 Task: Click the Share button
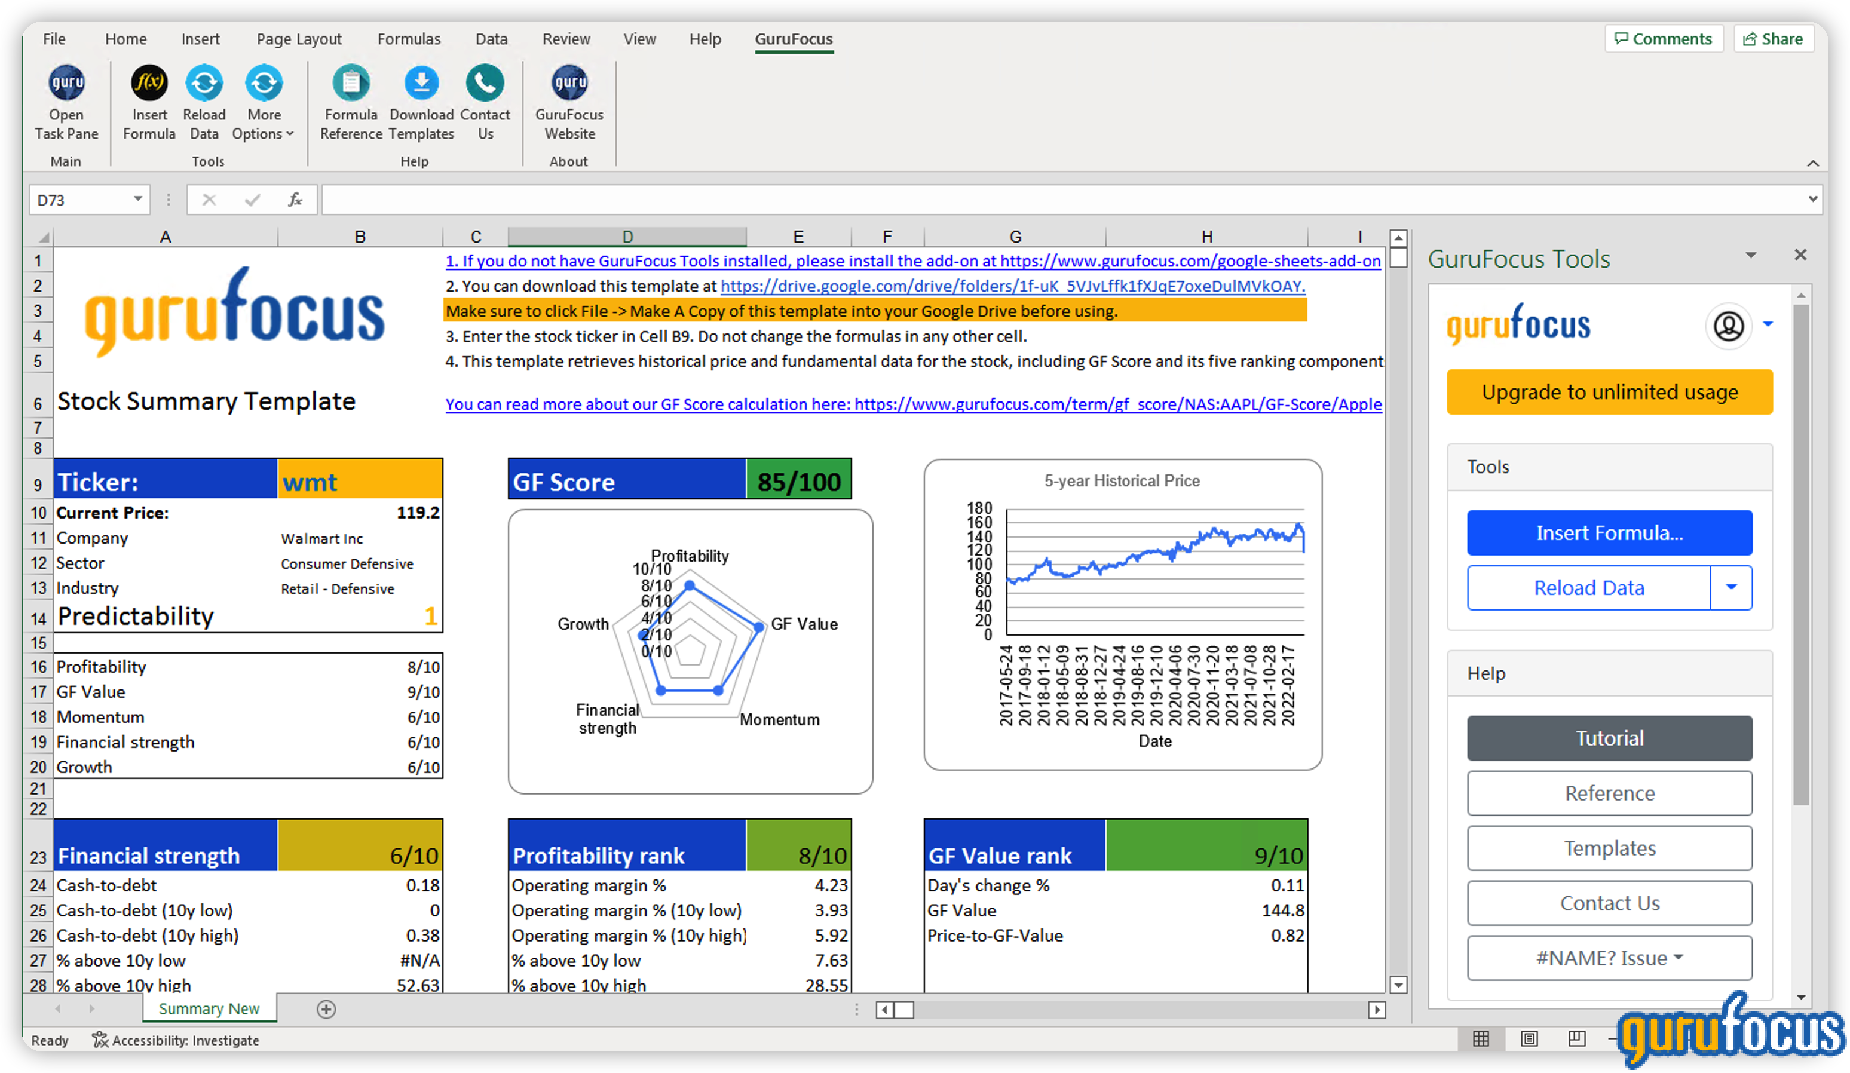[1773, 39]
